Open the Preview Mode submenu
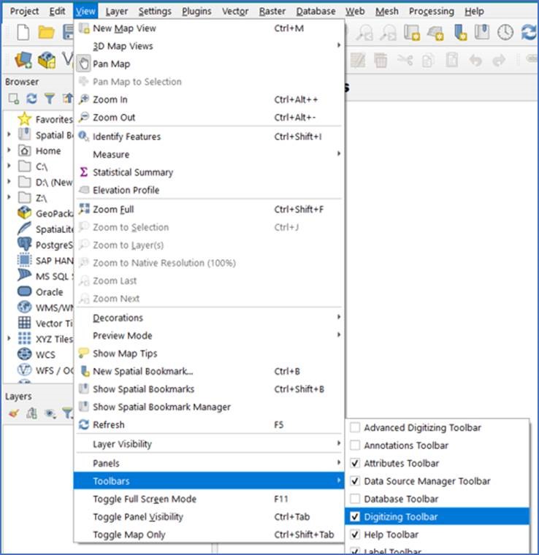The width and height of the screenshot is (539, 555). click(x=209, y=335)
